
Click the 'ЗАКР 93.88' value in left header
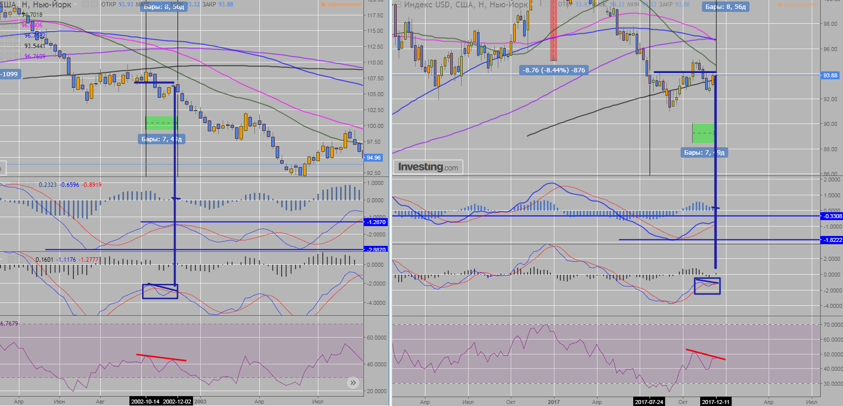click(218, 4)
